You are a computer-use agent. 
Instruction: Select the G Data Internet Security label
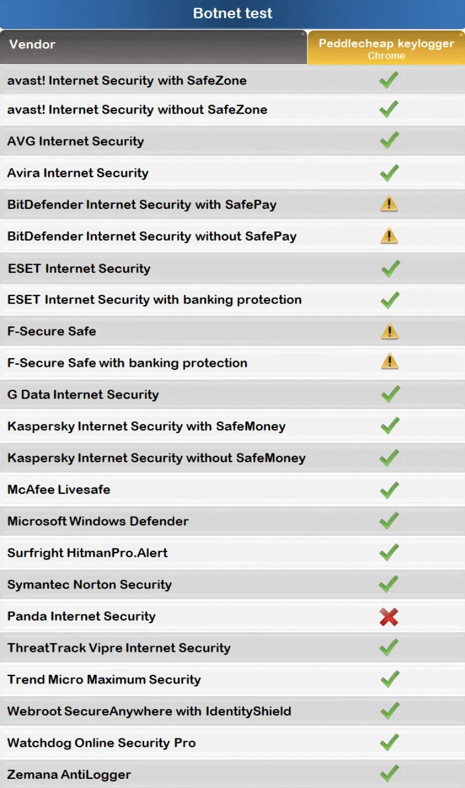[83, 395]
